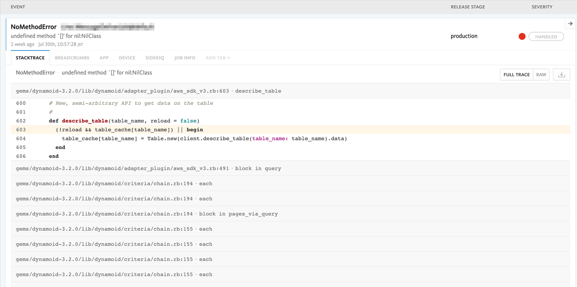The width and height of the screenshot is (577, 287).
Task: Click the EVENT column header
Action: [18, 7]
